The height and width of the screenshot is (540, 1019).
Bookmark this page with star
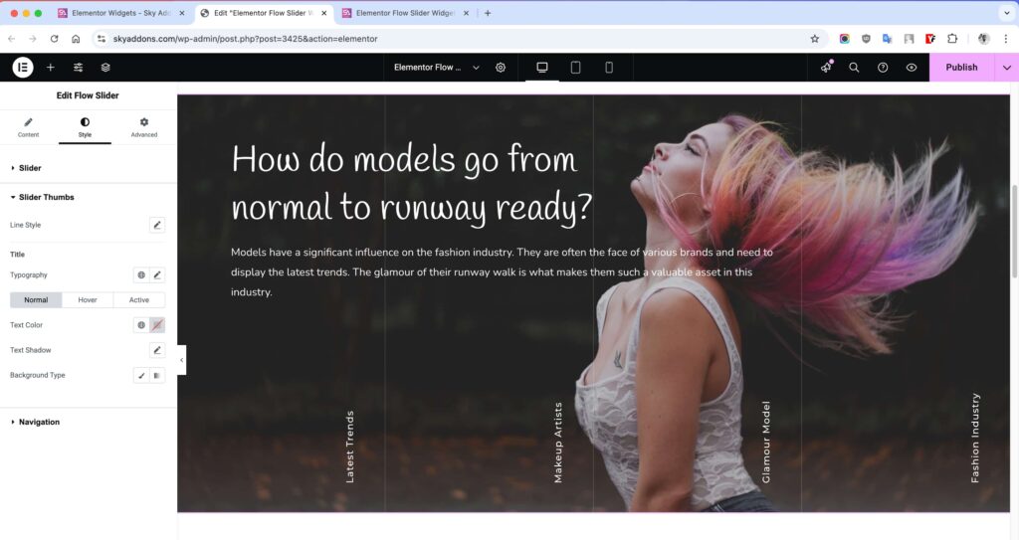(814, 39)
